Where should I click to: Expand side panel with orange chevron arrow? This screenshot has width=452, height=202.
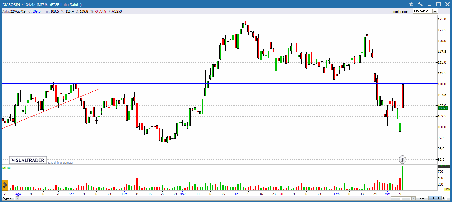tap(5, 185)
